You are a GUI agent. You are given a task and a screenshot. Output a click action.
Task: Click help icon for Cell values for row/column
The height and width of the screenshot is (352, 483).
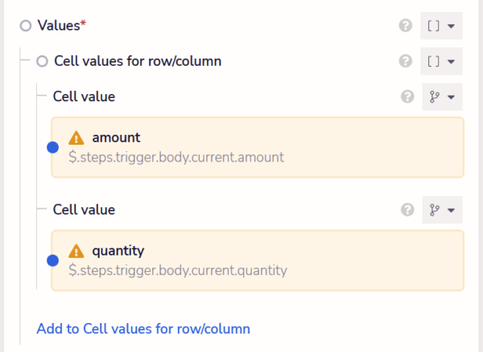pyautogui.click(x=406, y=61)
